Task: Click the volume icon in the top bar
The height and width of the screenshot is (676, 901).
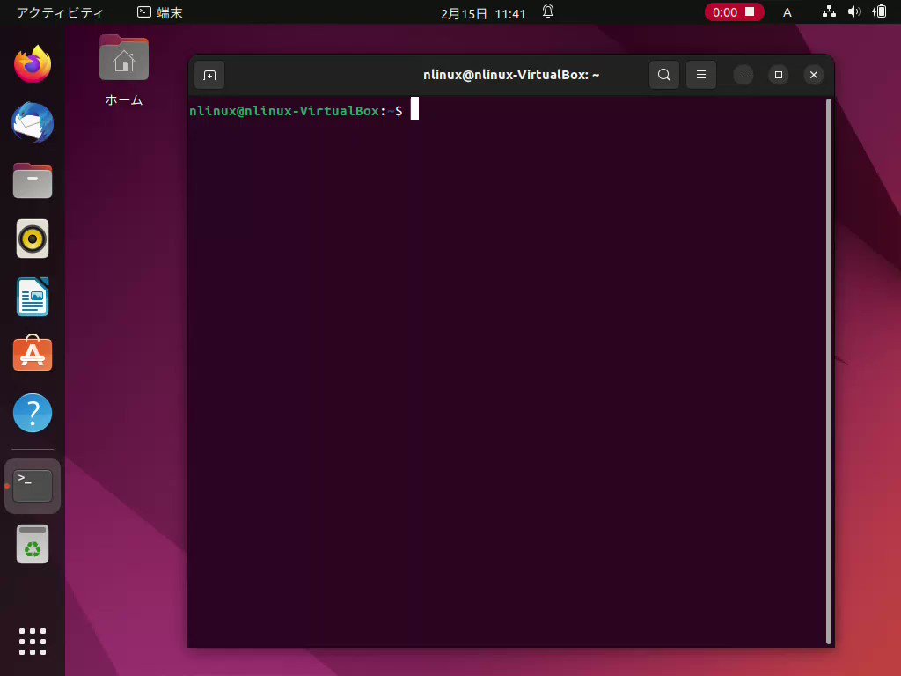Action: tap(854, 12)
